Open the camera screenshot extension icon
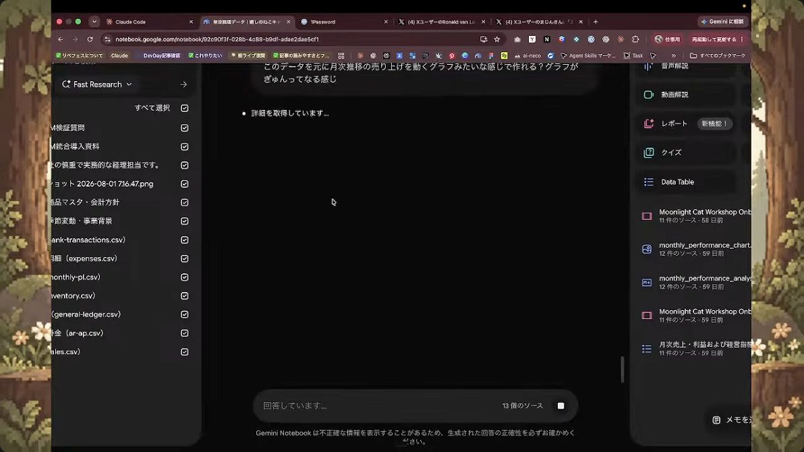Image resolution: width=804 pixels, height=452 pixels. click(x=517, y=39)
